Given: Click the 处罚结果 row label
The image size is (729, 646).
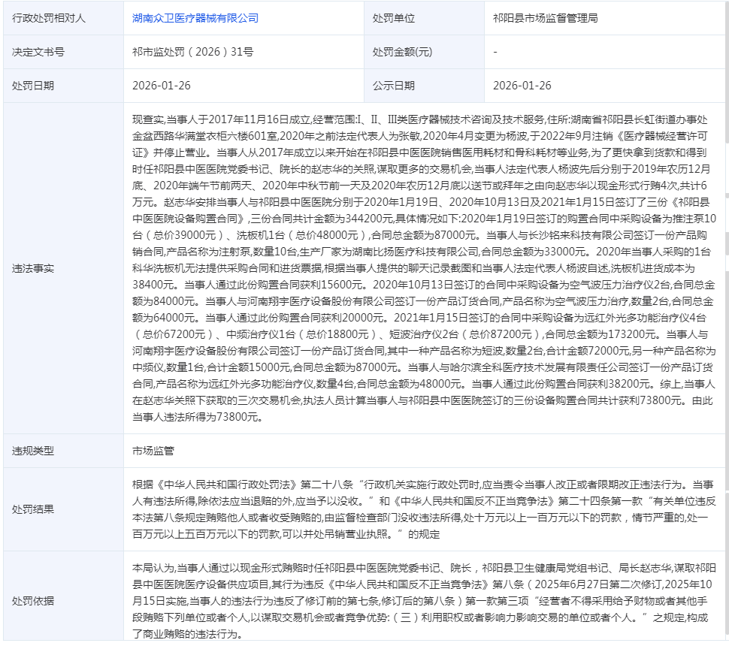Looking at the screenshot, I should [x=33, y=509].
